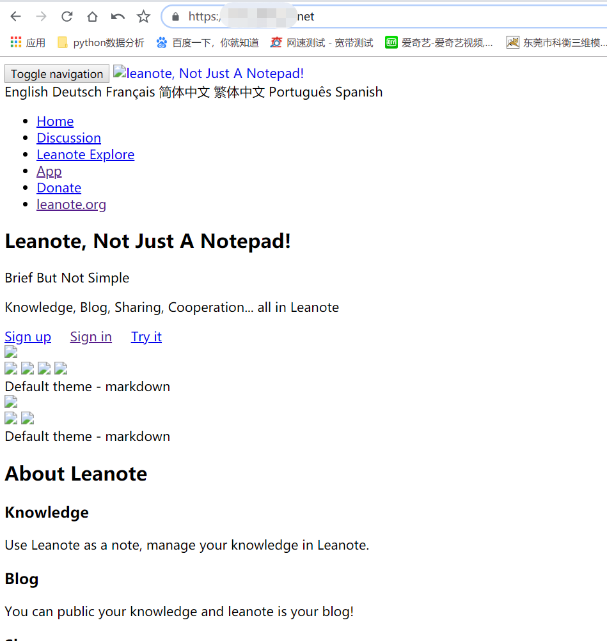
Task: Switch language to Français
Action: [x=130, y=92]
